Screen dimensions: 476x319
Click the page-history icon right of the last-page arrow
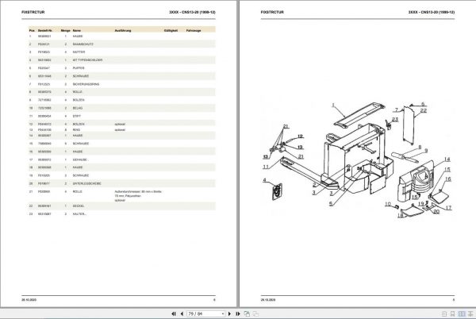click(x=247, y=313)
